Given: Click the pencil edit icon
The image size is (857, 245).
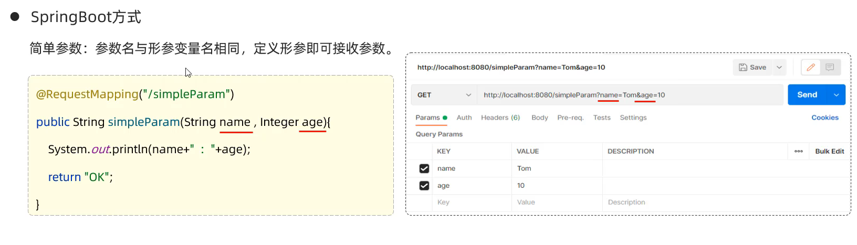Looking at the screenshot, I should coord(811,67).
